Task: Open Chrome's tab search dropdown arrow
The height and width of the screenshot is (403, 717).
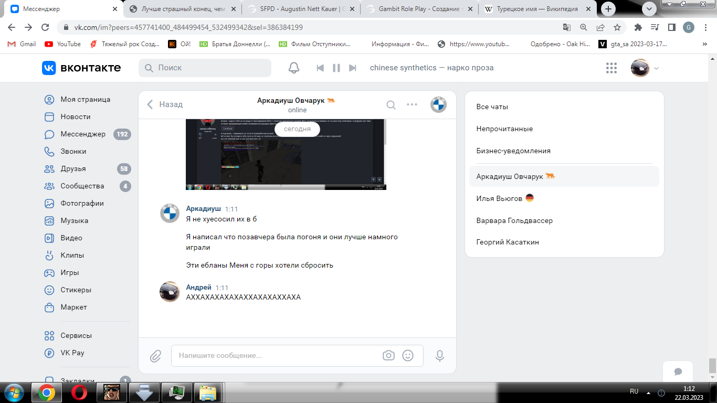Action: point(649,9)
